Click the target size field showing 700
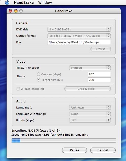This screenshot has width=126, height=161. (99, 80)
